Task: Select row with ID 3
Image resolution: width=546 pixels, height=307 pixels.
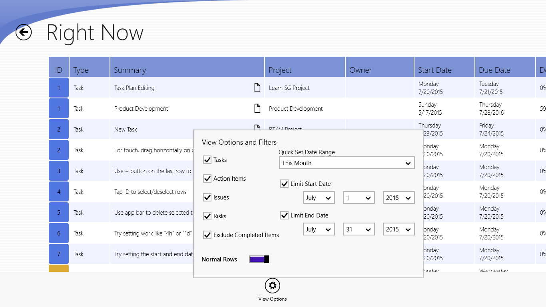Action: coord(59,171)
